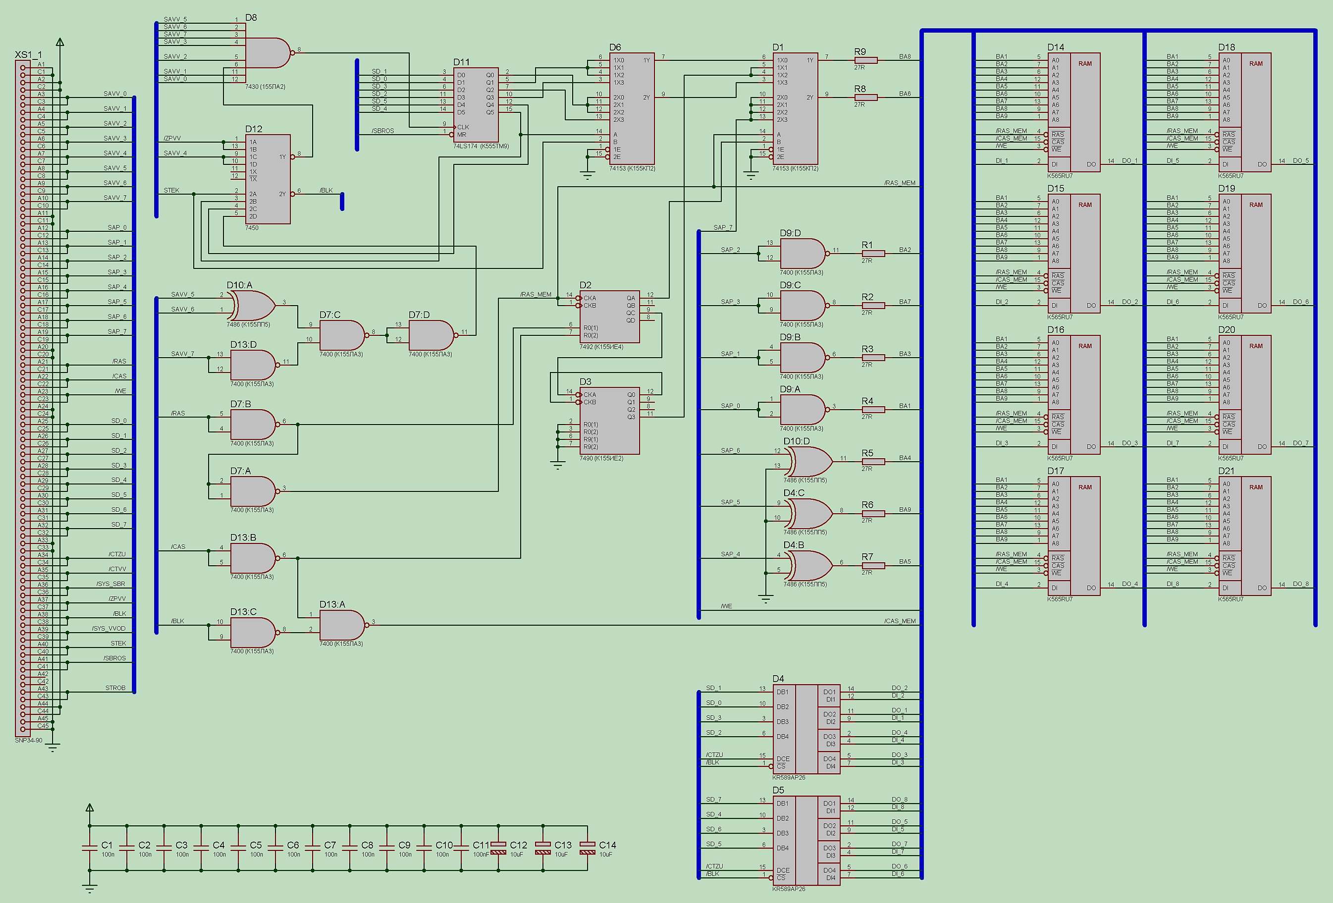Click the XS1_1 connector body
The image size is (1333, 903).
point(23,398)
